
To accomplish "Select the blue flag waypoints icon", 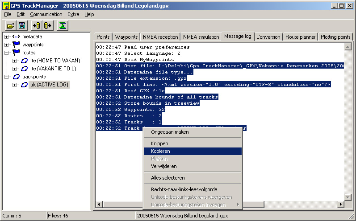I will coord(16,45).
